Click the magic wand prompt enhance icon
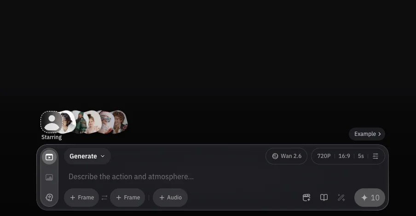Viewport: 416px width, 216px height. [x=341, y=198]
